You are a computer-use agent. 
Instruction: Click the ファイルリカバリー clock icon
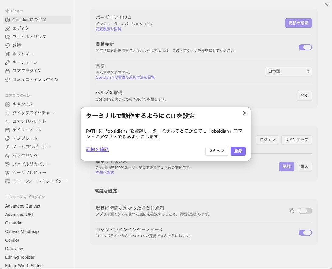coord(7,164)
